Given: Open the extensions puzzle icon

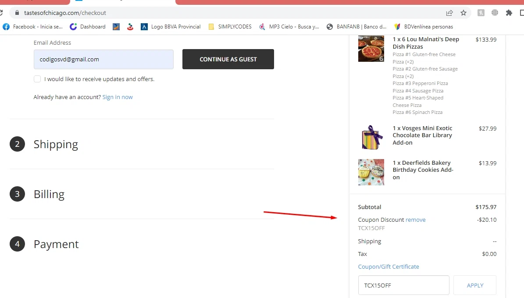Looking at the screenshot, I should (x=509, y=13).
